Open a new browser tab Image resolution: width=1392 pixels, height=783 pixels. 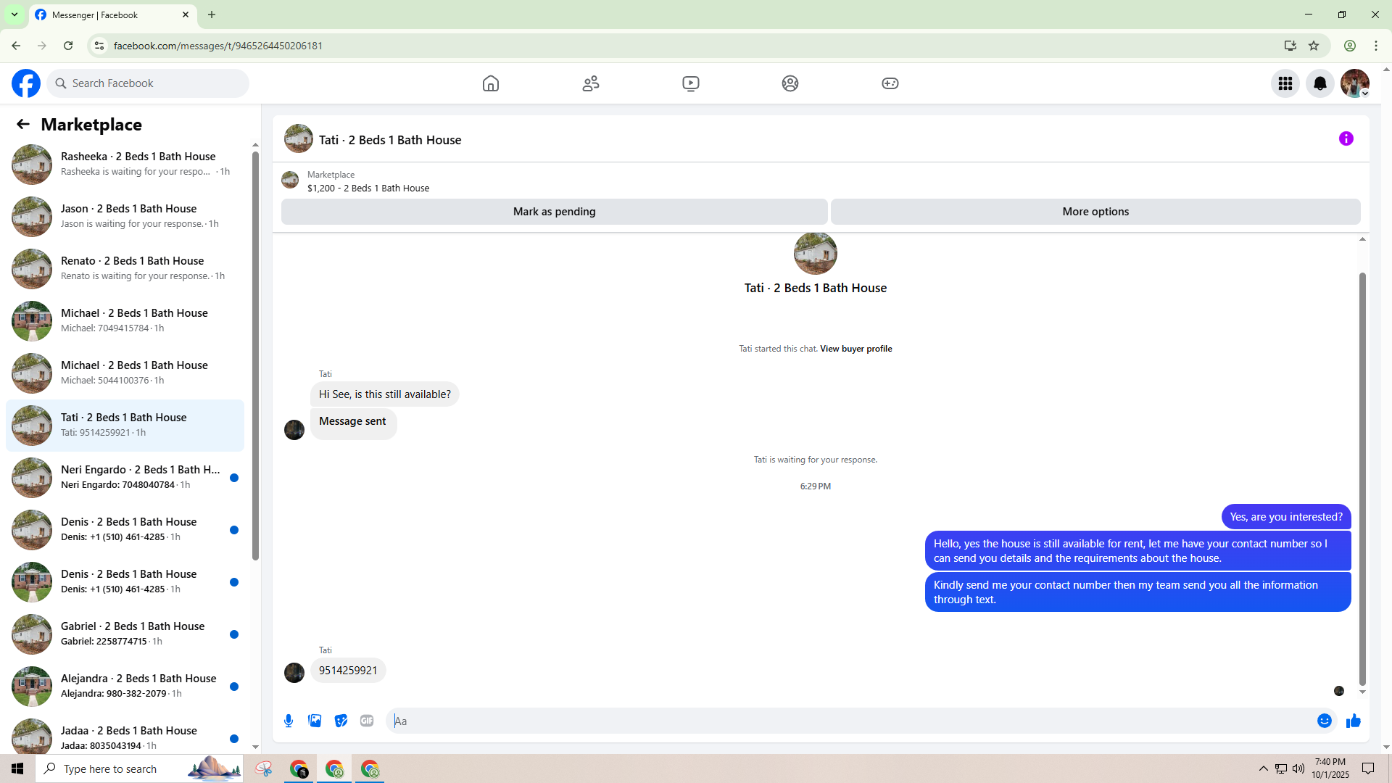point(212,14)
